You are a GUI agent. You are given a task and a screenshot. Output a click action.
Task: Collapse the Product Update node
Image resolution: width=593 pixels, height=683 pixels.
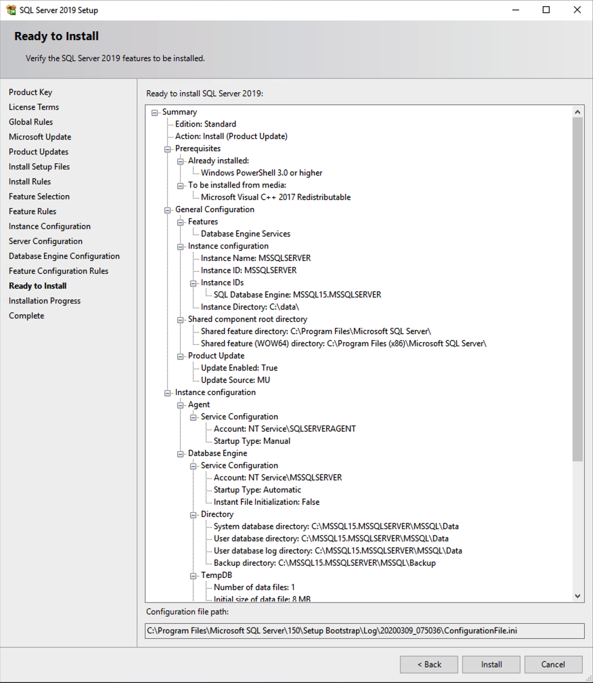[180, 356]
